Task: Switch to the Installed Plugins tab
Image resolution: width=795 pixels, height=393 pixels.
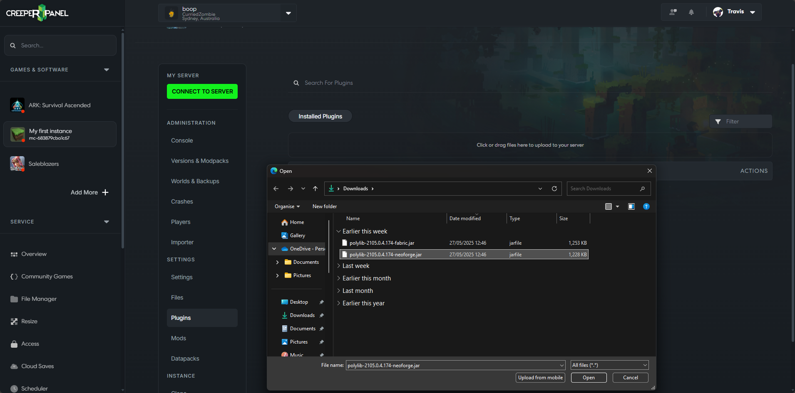Action: (x=320, y=116)
